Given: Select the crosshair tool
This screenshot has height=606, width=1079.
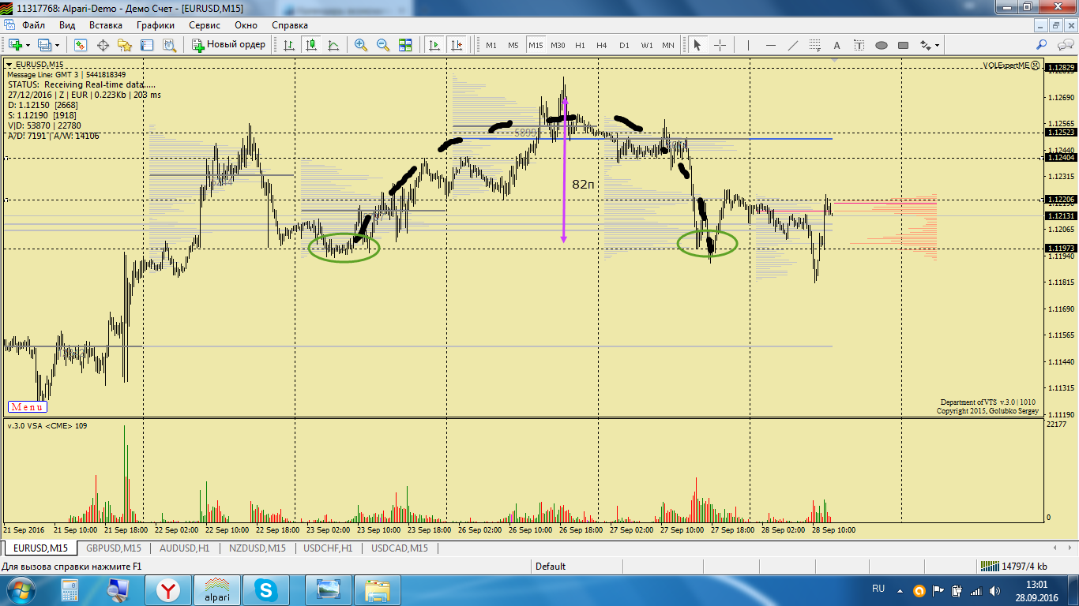Looking at the screenshot, I should [720, 45].
